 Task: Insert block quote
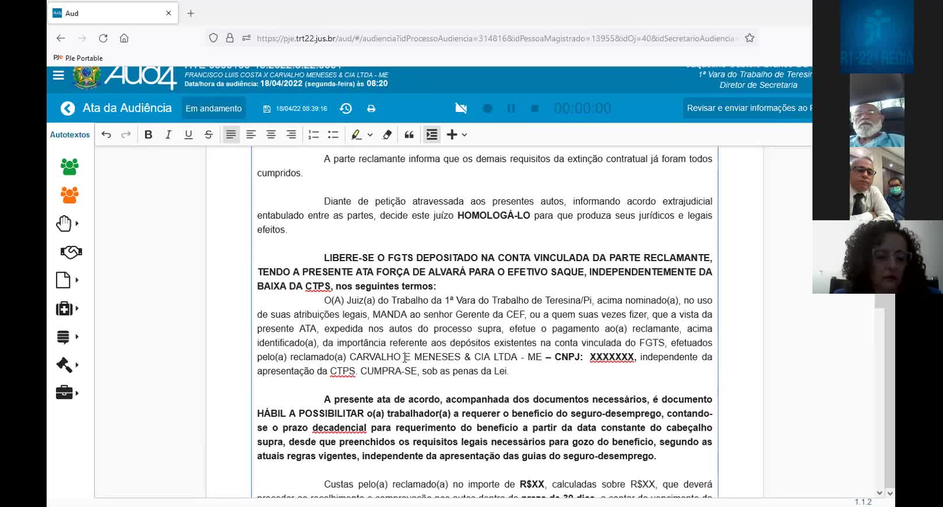[x=409, y=135]
